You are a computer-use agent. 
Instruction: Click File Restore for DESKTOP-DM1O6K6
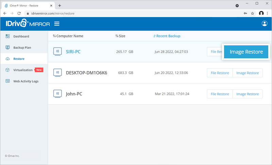[220, 73]
